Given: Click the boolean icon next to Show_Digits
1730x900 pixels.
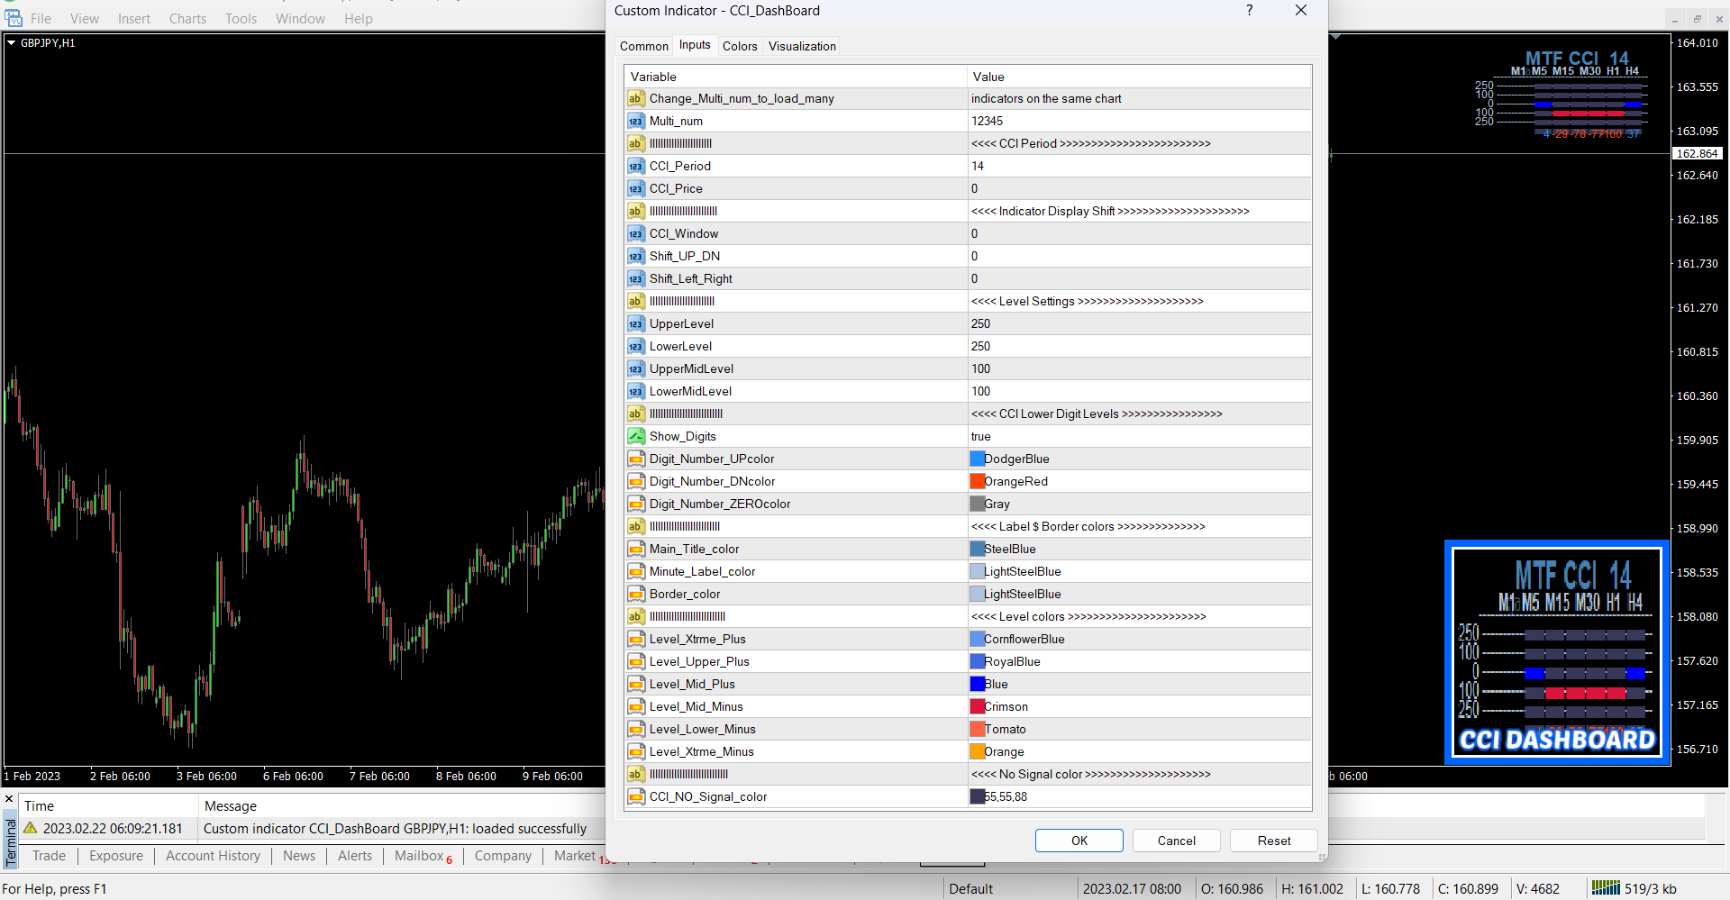Looking at the screenshot, I should click(x=636, y=437).
